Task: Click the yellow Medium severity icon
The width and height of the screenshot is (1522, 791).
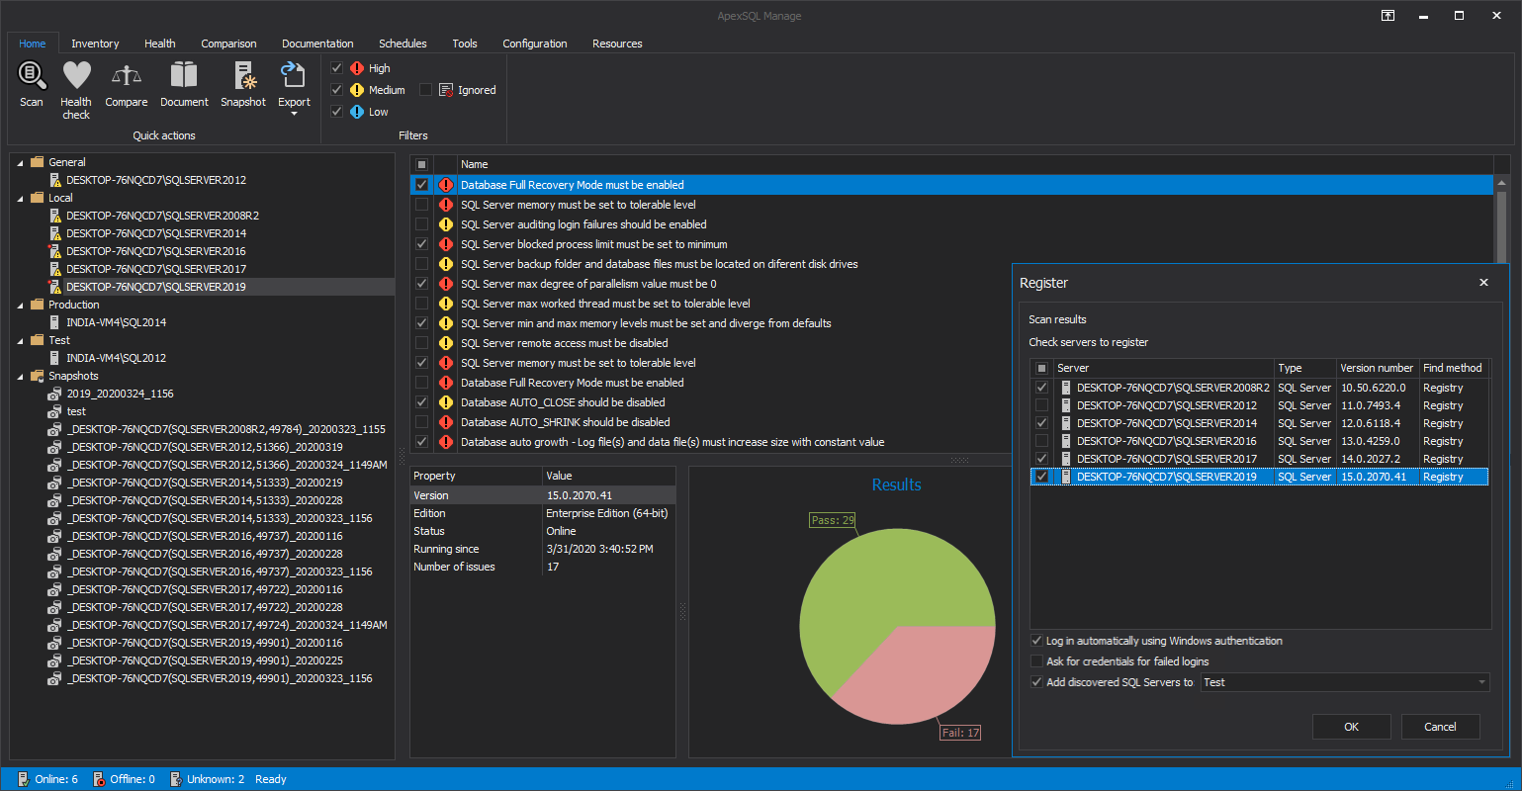Action: pyautogui.click(x=357, y=90)
